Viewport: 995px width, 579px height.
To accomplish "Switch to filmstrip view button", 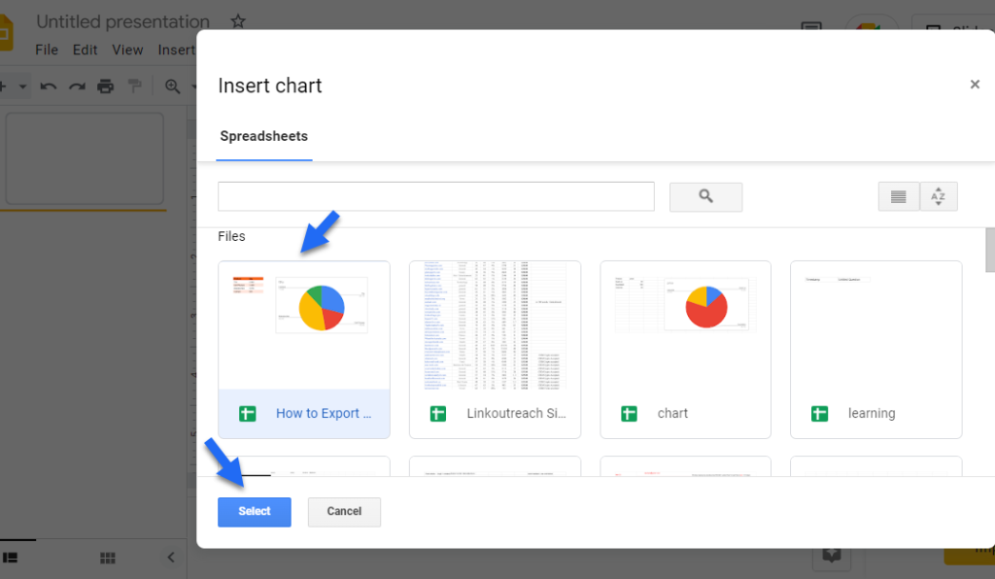I will click(10, 558).
